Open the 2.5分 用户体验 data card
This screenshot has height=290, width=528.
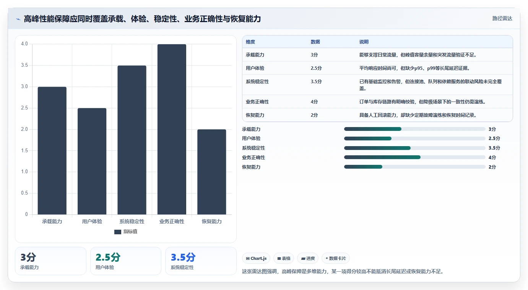(126, 261)
